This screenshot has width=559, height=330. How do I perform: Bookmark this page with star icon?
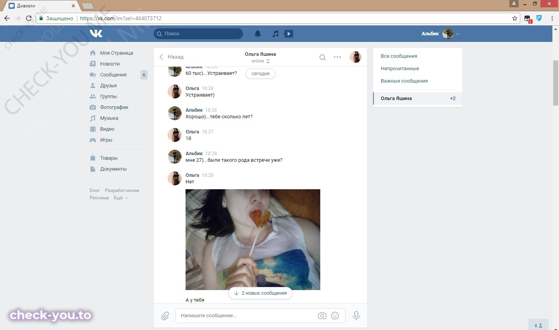[515, 18]
